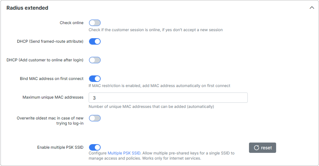Click the Maximum unique MAC addresses label

tap(53, 97)
